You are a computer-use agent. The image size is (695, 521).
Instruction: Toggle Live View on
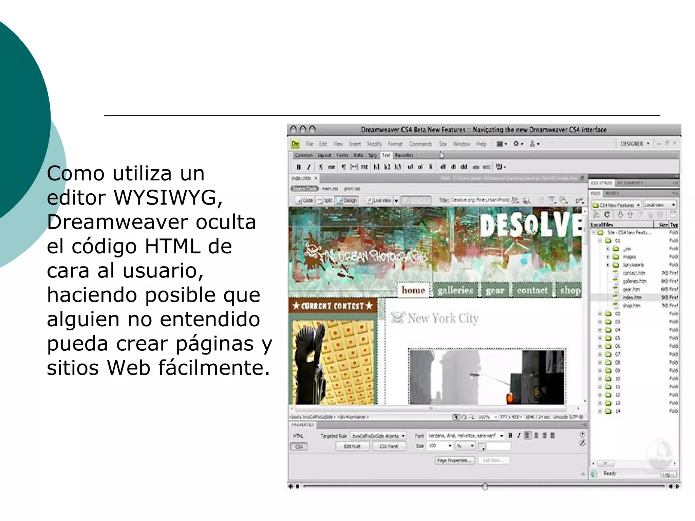pyautogui.click(x=379, y=200)
